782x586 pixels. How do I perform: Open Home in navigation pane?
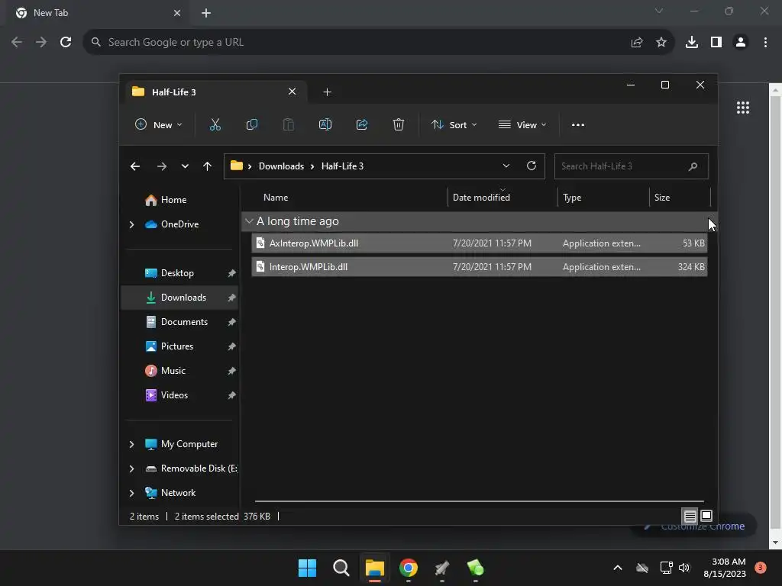[x=173, y=200]
